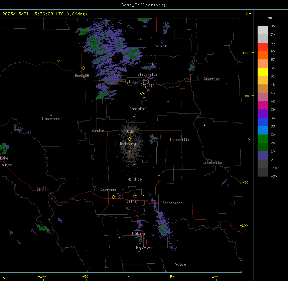288x281 pixels.
Task: Click the Blackfalds label
Action: (x=147, y=74)
